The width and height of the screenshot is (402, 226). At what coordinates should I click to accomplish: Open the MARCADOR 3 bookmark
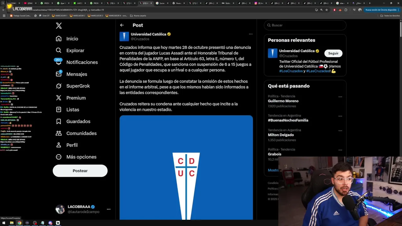pos(95,15)
